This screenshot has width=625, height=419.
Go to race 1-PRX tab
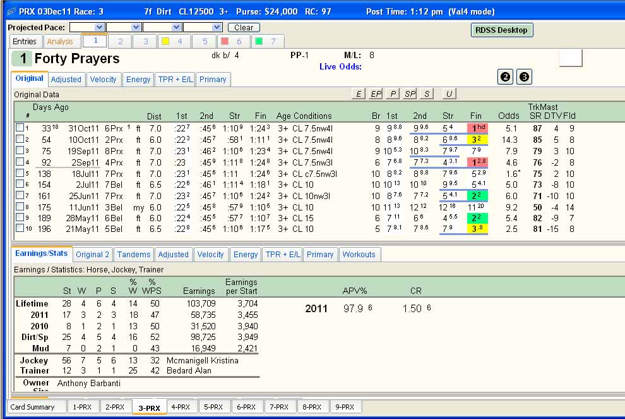pos(82,407)
